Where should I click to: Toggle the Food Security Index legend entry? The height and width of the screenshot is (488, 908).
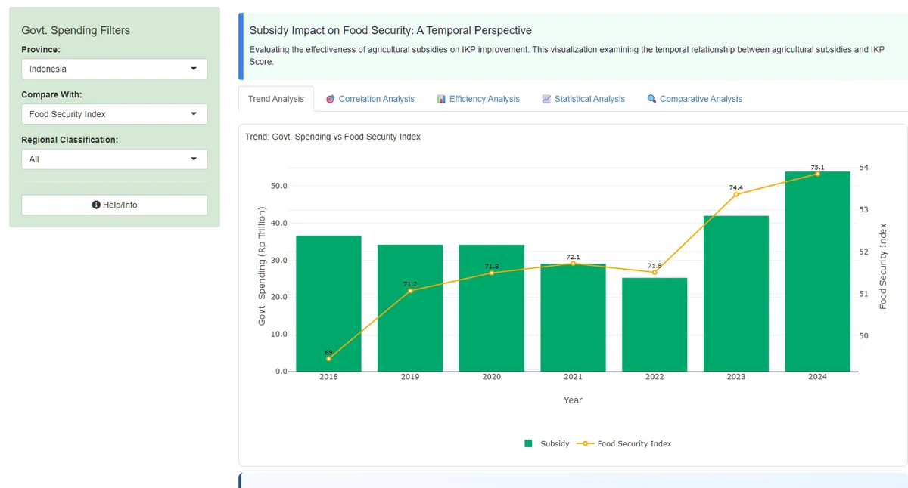pyautogui.click(x=624, y=443)
